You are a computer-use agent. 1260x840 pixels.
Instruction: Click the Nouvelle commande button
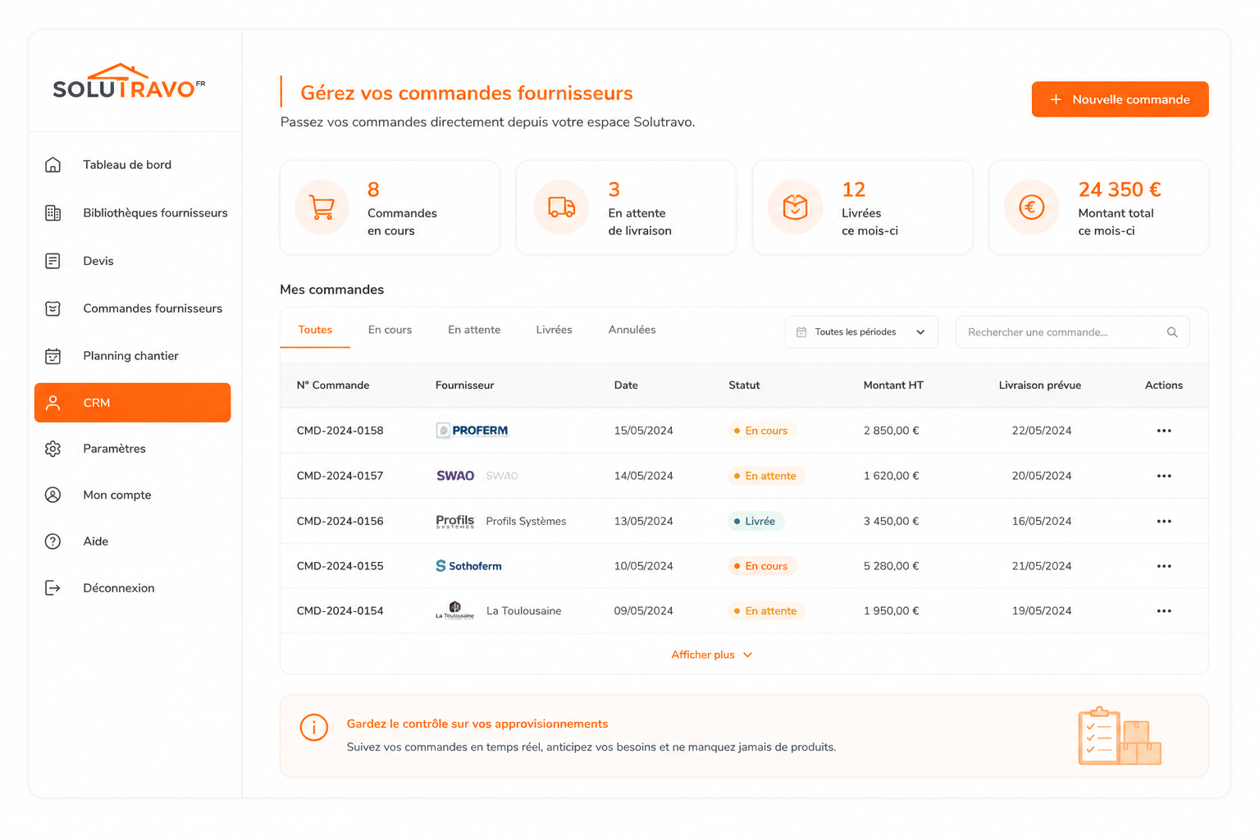click(1120, 99)
